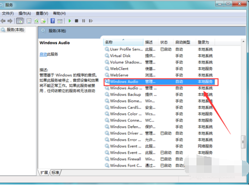Switch to the 标准 tab
Viewport: 249px width, 185px height.
(x=55, y=172)
